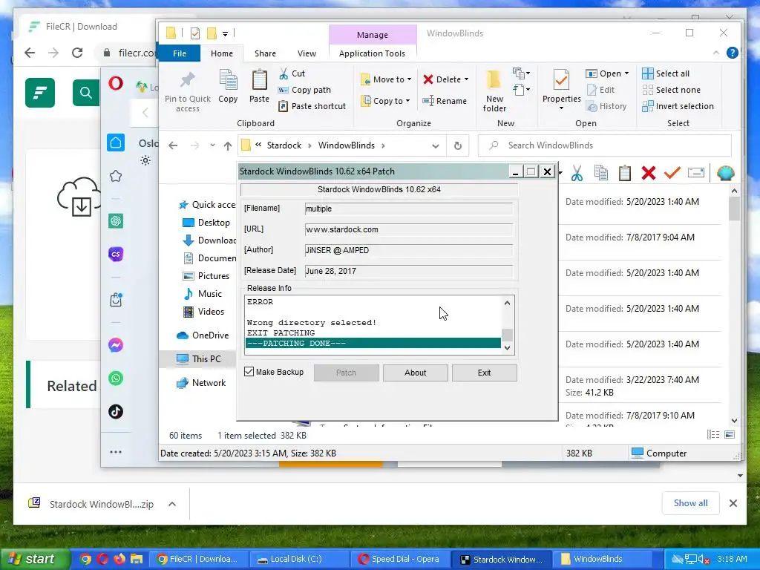Open the Music folder in navigation pane

pos(202,294)
